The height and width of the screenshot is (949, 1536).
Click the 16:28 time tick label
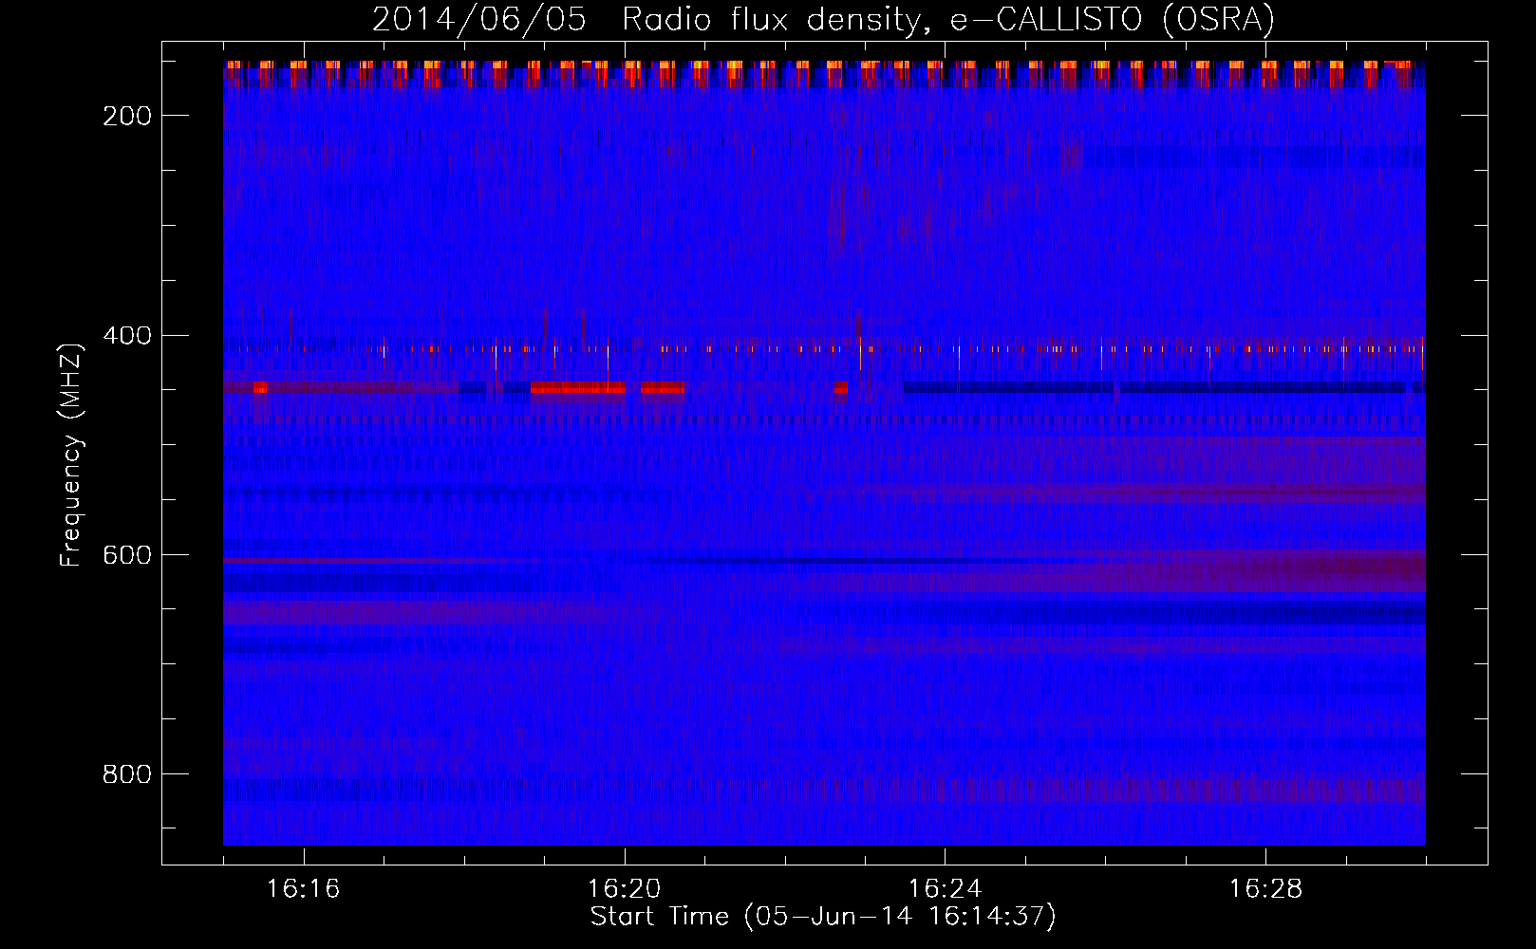tap(1265, 889)
